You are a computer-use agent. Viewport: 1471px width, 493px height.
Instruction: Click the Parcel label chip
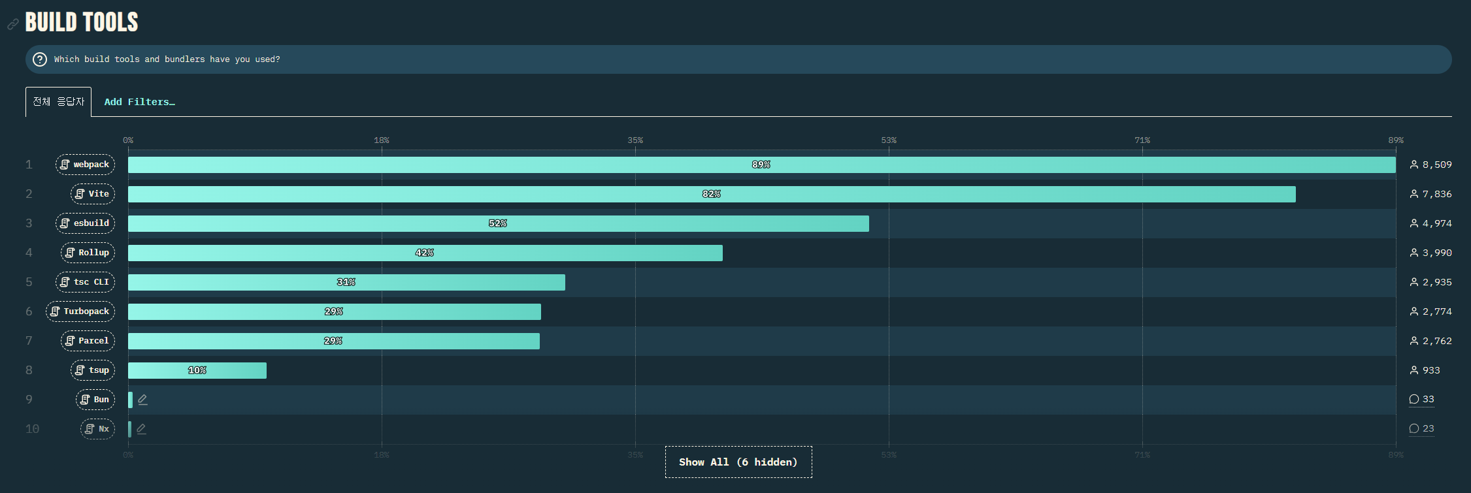[88, 341]
